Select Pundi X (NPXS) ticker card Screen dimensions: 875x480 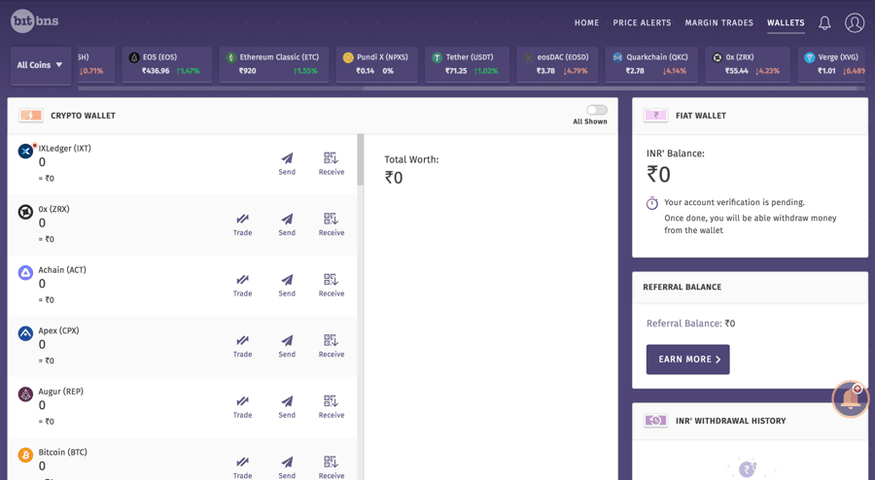(376, 65)
